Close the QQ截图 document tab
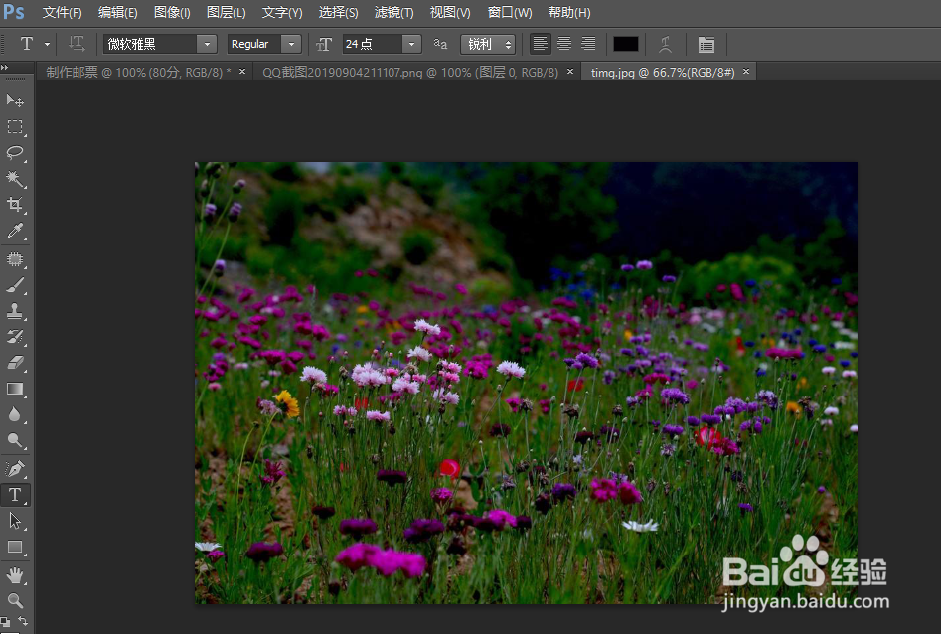This screenshot has width=941, height=634. tap(570, 72)
